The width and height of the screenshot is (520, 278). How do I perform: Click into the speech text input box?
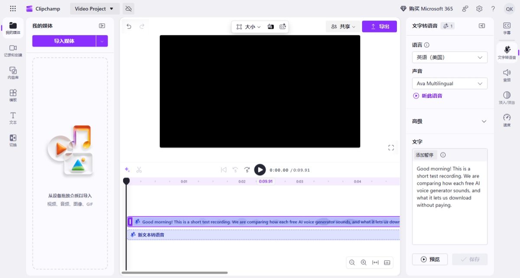point(450,203)
